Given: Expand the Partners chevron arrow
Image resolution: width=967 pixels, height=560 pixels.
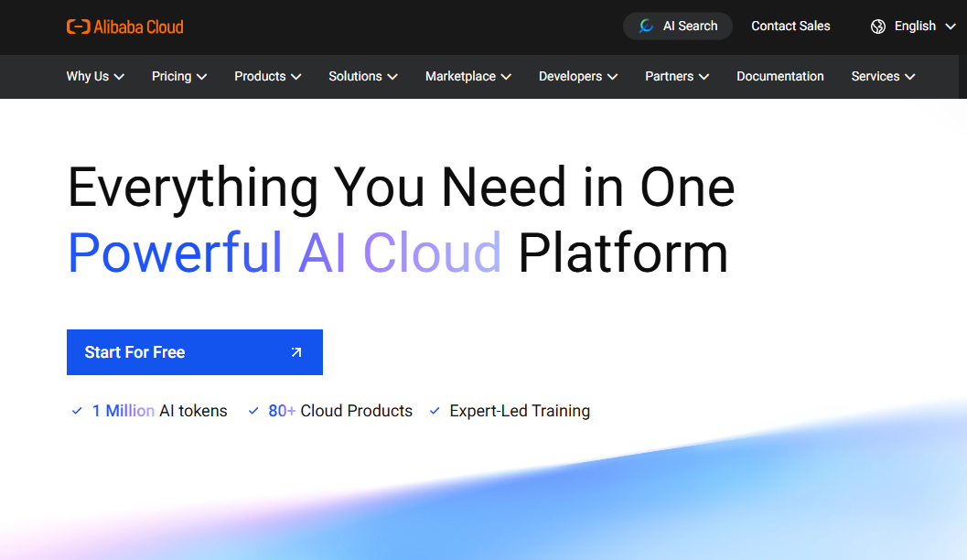Looking at the screenshot, I should coord(704,77).
